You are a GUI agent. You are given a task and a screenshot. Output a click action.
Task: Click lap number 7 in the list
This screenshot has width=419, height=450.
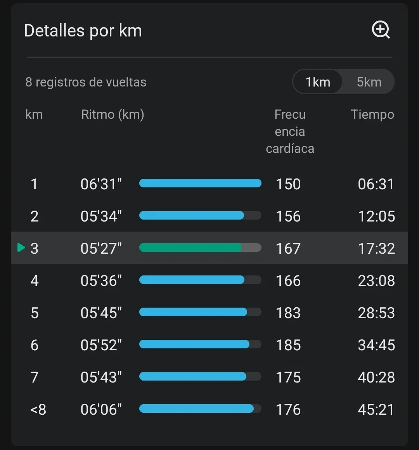(x=34, y=377)
